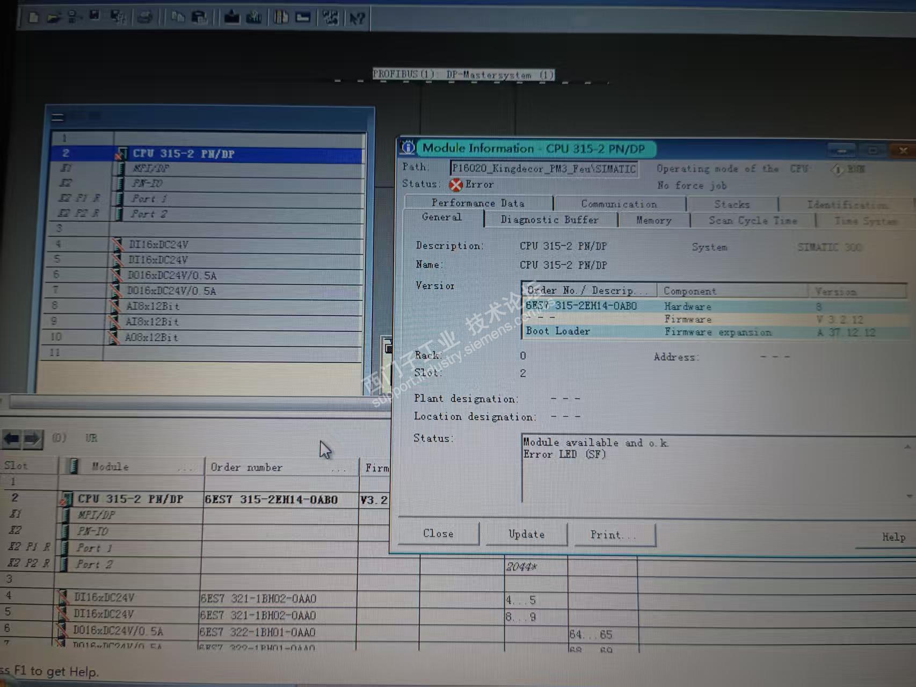Image resolution: width=916 pixels, height=687 pixels.
Task: Click the module icon in the Module column header
Action: 74,466
